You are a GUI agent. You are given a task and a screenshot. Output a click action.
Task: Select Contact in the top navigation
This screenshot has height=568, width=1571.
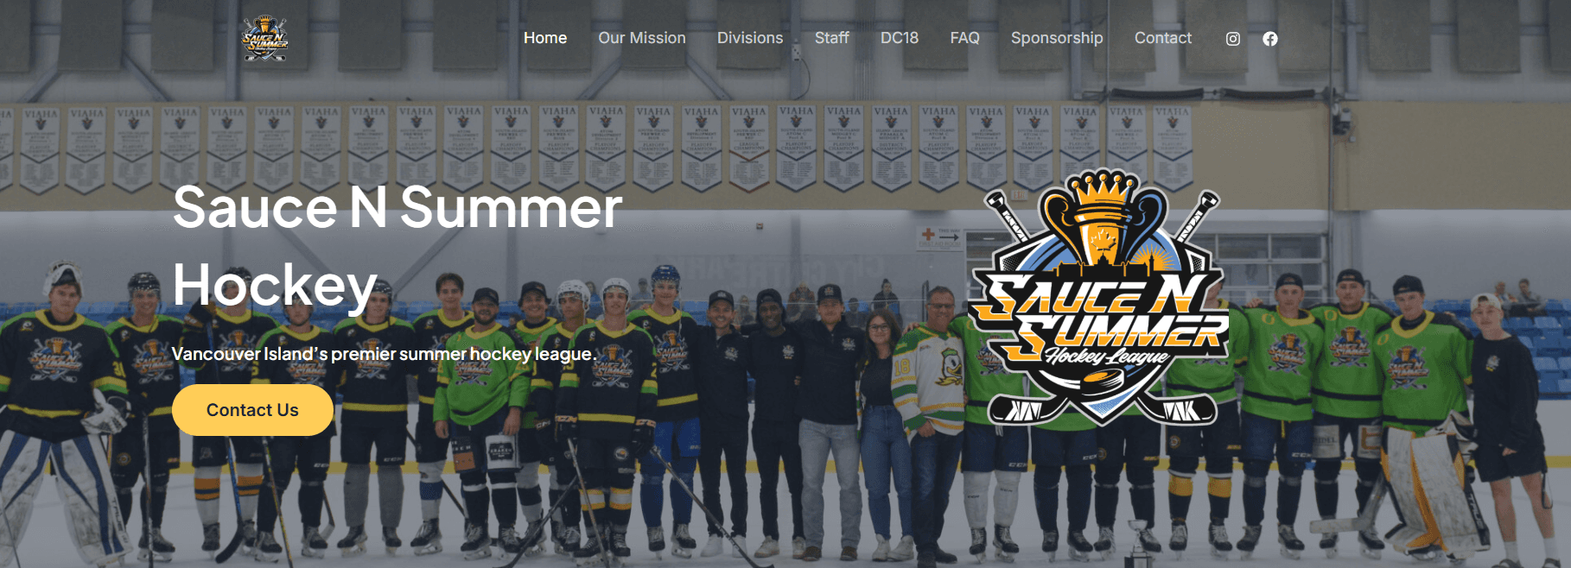point(1163,38)
